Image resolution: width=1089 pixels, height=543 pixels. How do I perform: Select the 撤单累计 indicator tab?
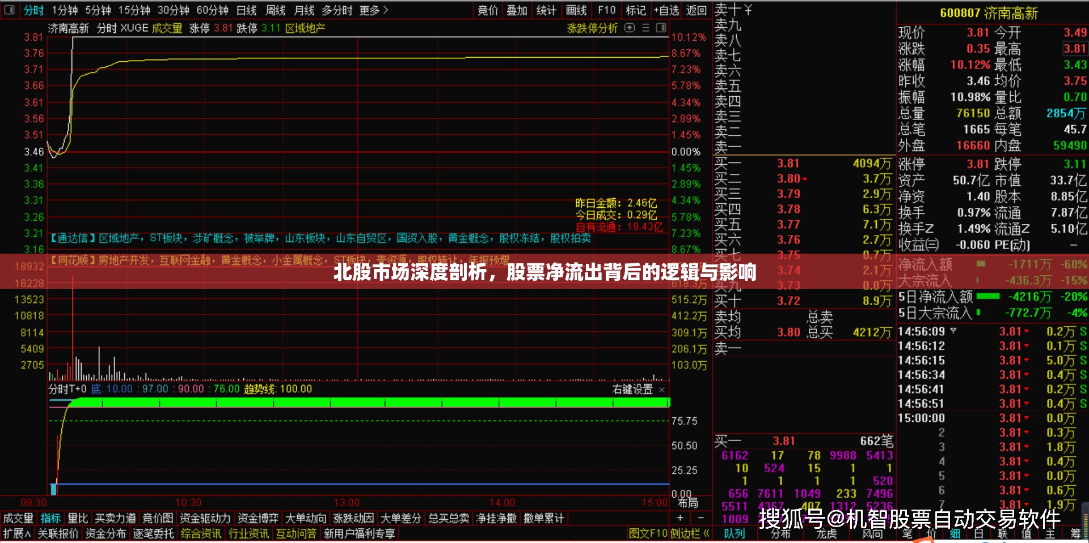544,518
